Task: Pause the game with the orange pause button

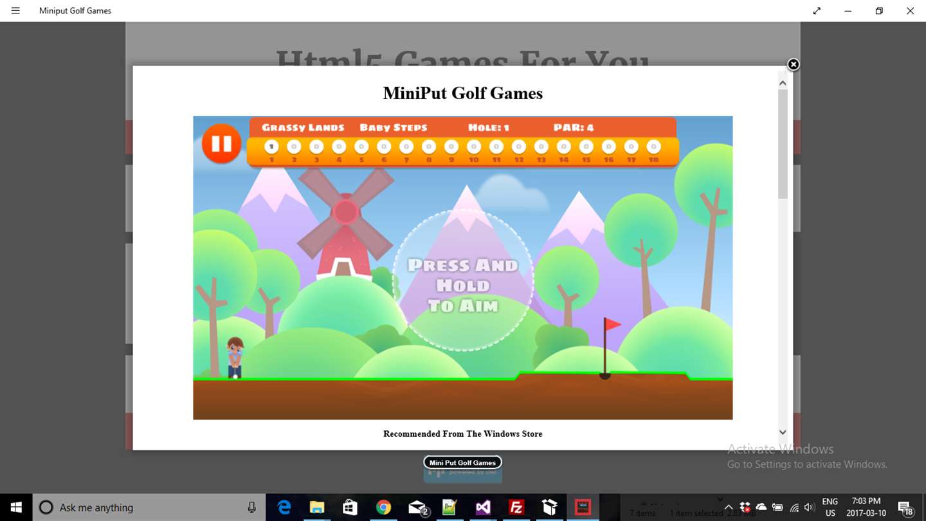Action: [221, 143]
